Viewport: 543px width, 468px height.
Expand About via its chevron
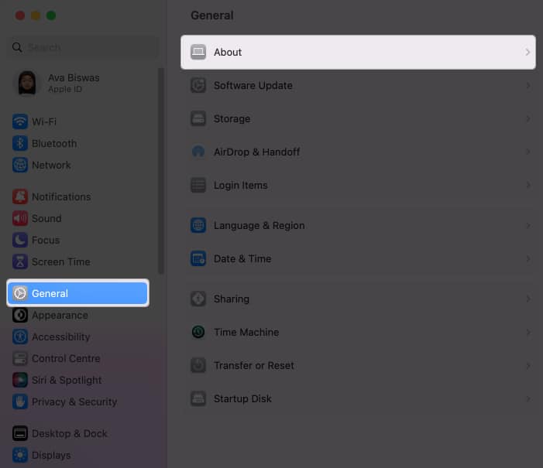[x=528, y=53]
